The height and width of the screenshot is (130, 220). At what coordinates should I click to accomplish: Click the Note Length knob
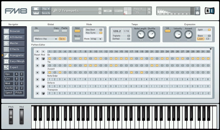(x=141, y=35)
